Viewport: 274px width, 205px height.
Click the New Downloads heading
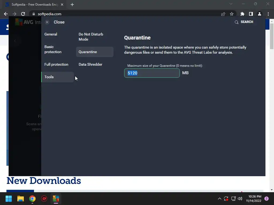pos(44,181)
